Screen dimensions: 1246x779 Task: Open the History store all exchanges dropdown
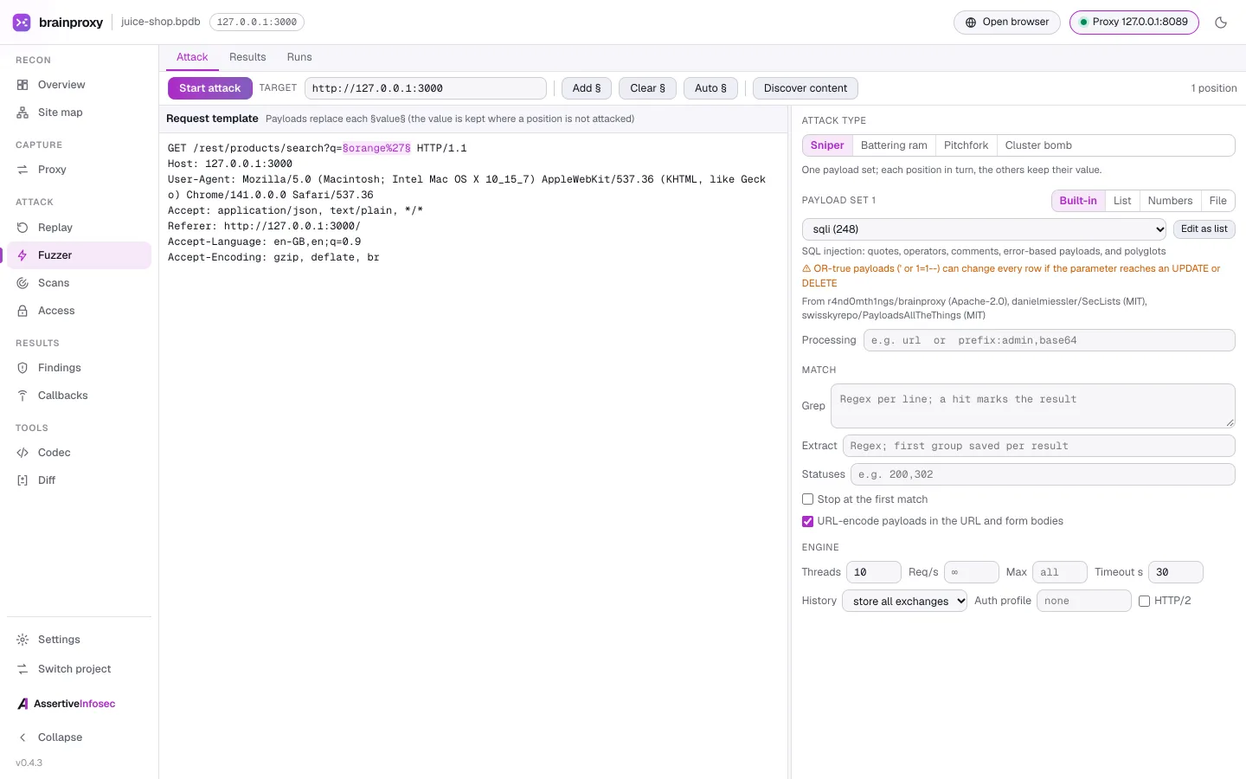904,602
